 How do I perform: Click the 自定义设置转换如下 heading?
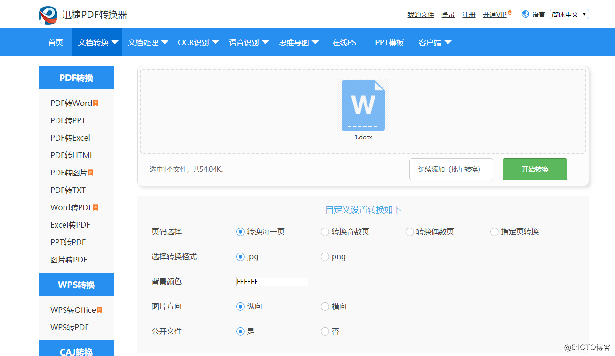point(363,210)
